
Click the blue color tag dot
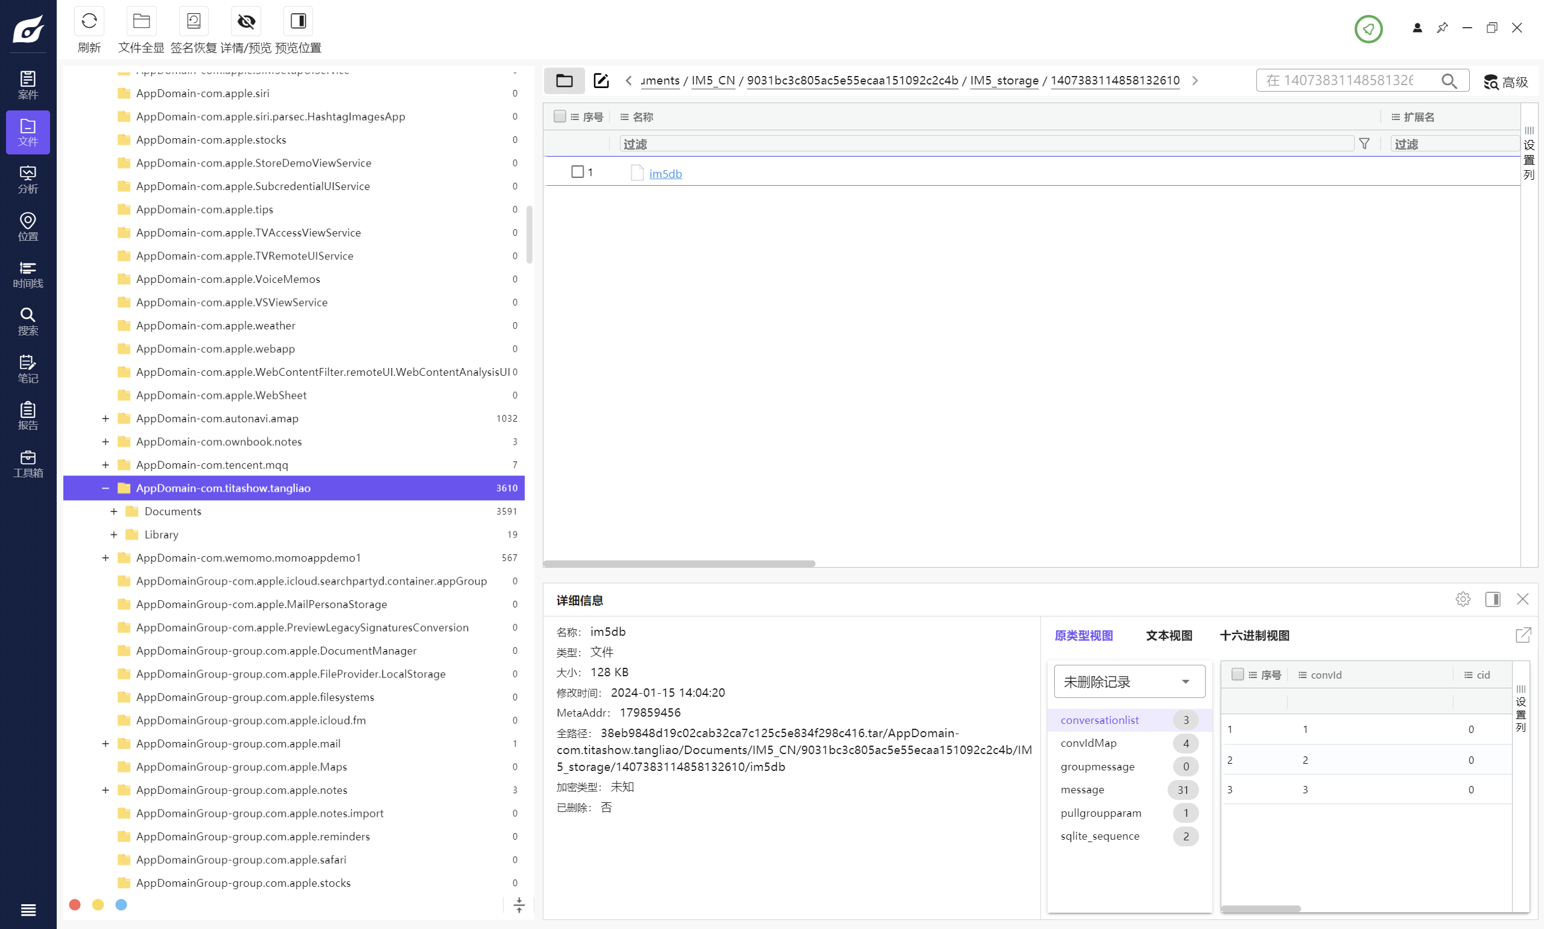(121, 905)
